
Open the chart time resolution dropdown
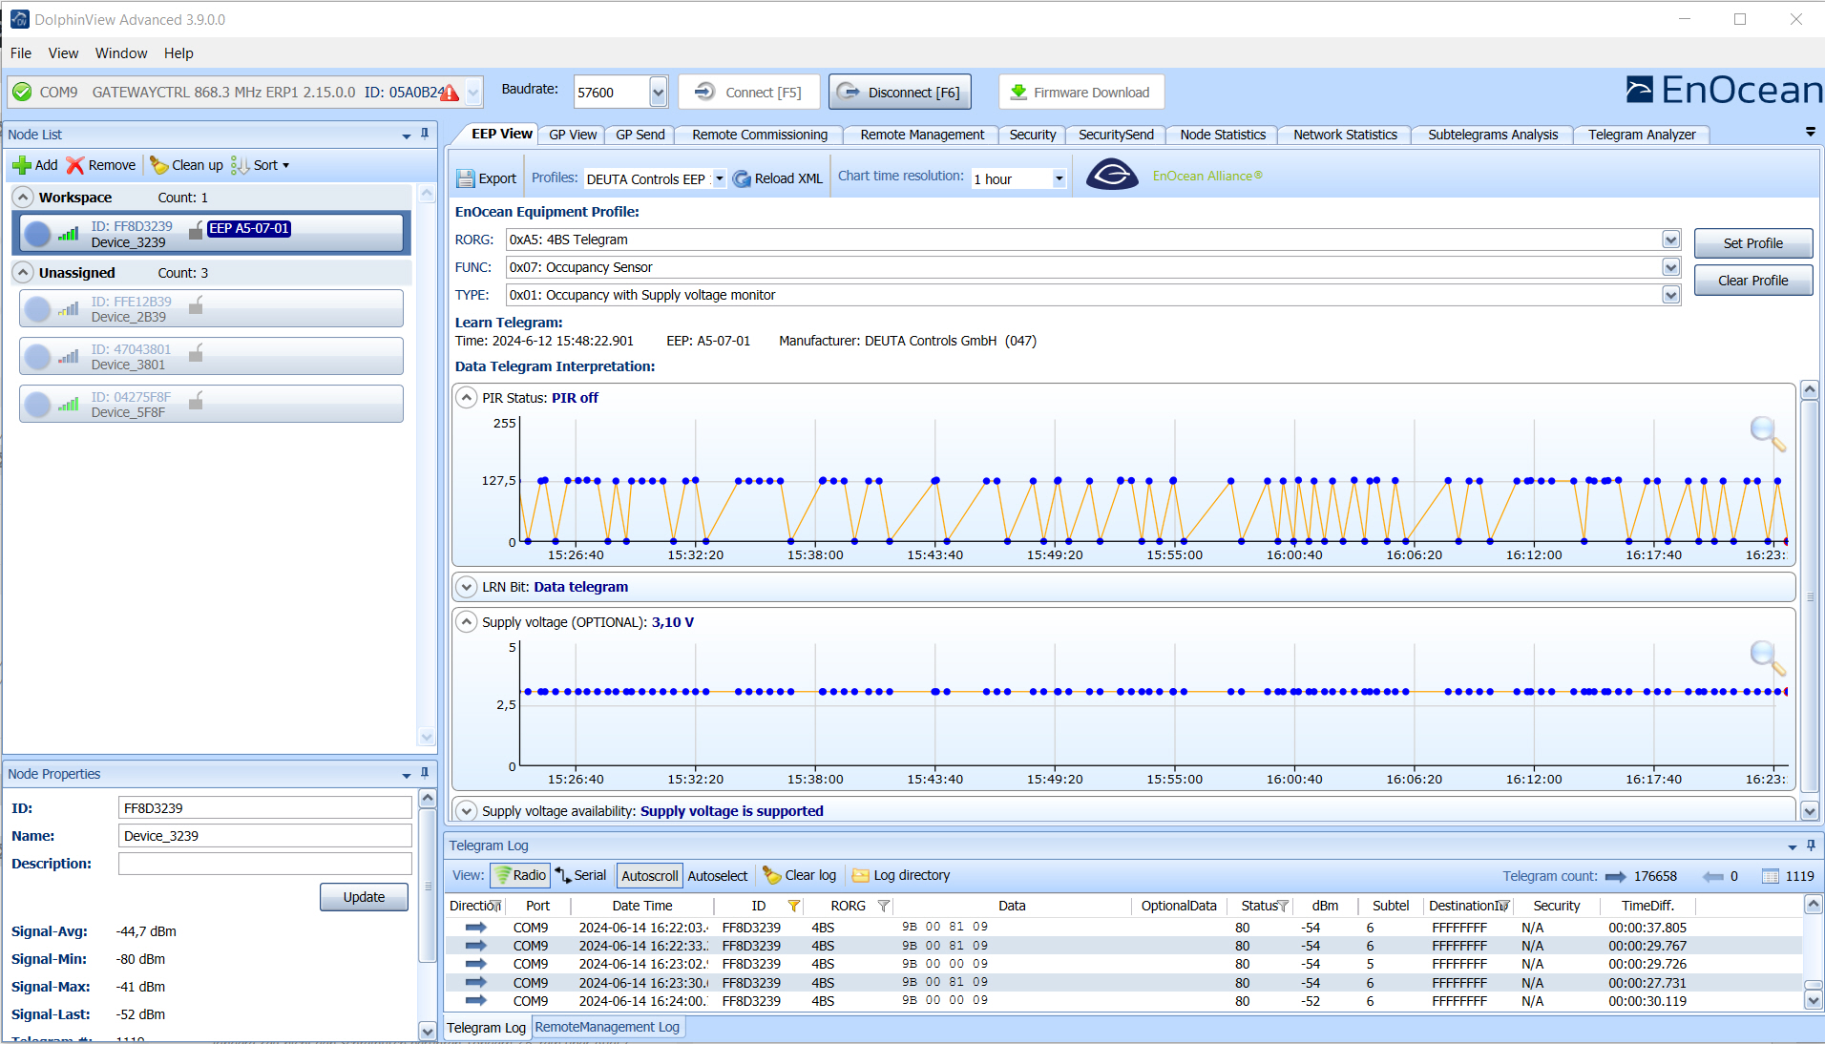pos(1058,178)
